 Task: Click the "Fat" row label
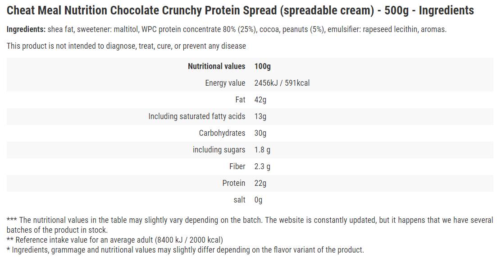(x=240, y=100)
